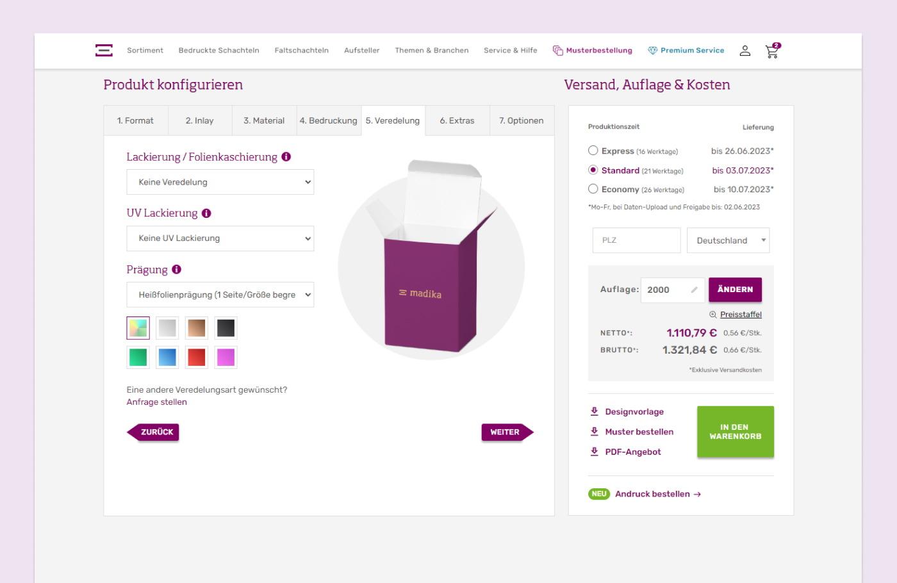Open the Deutschland country dropdown
The height and width of the screenshot is (583, 897).
(x=728, y=240)
